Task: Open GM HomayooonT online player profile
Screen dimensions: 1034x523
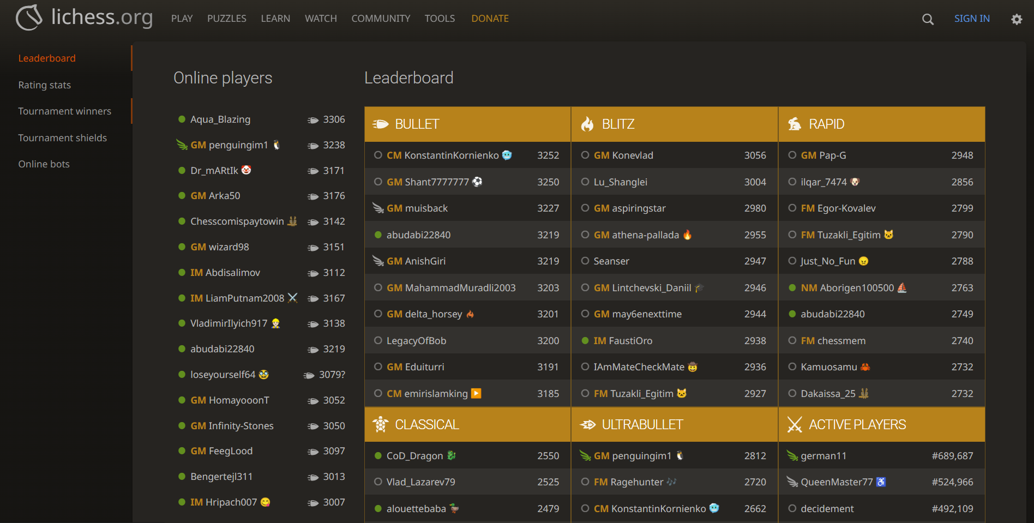Action: pyautogui.click(x=230, y=400)
